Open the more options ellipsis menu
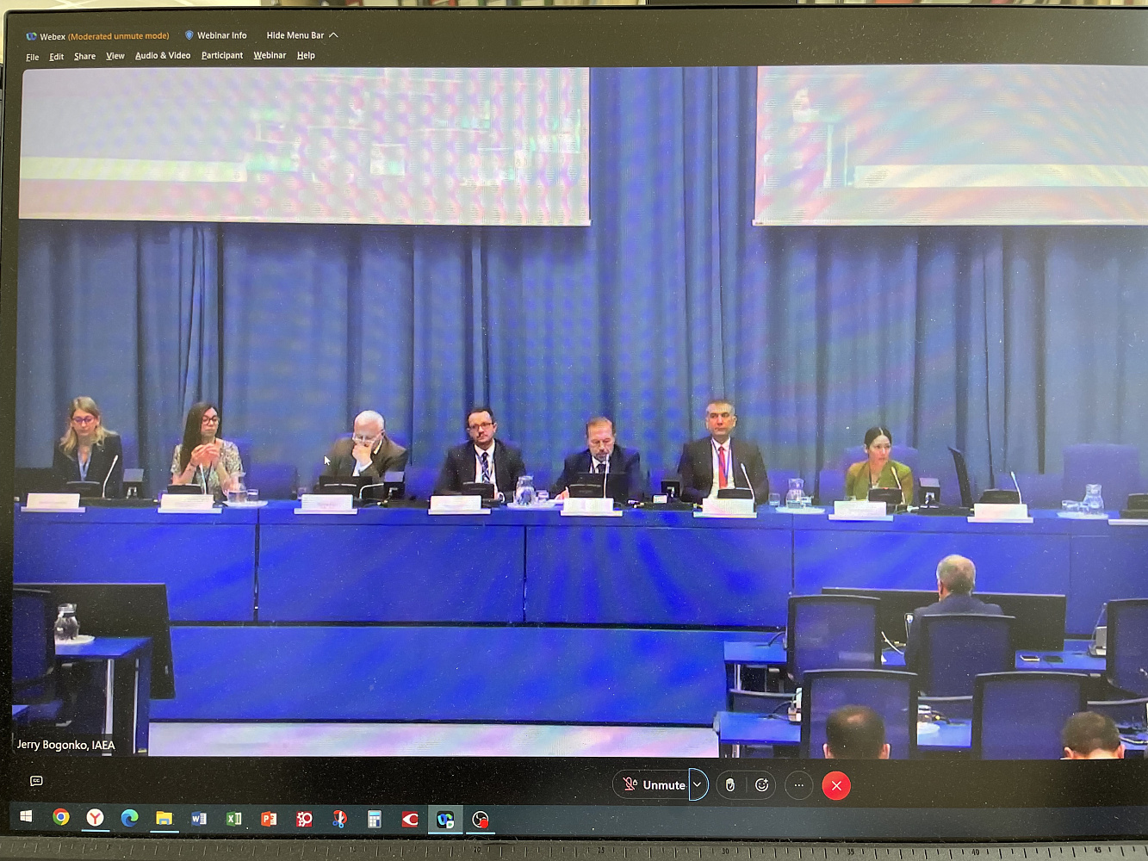The height and width of the screenshot is (861, 1148). pos(799,785)
